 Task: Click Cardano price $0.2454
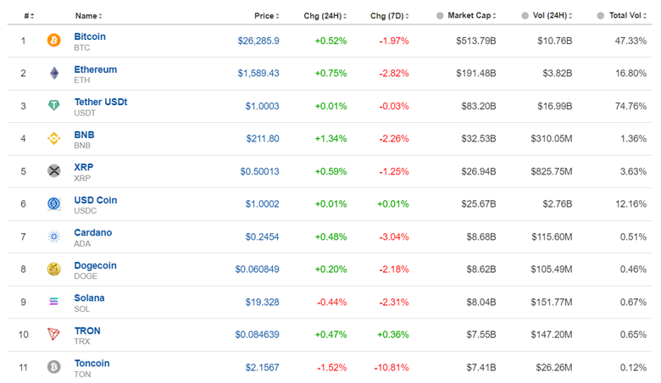pos(262,236)
